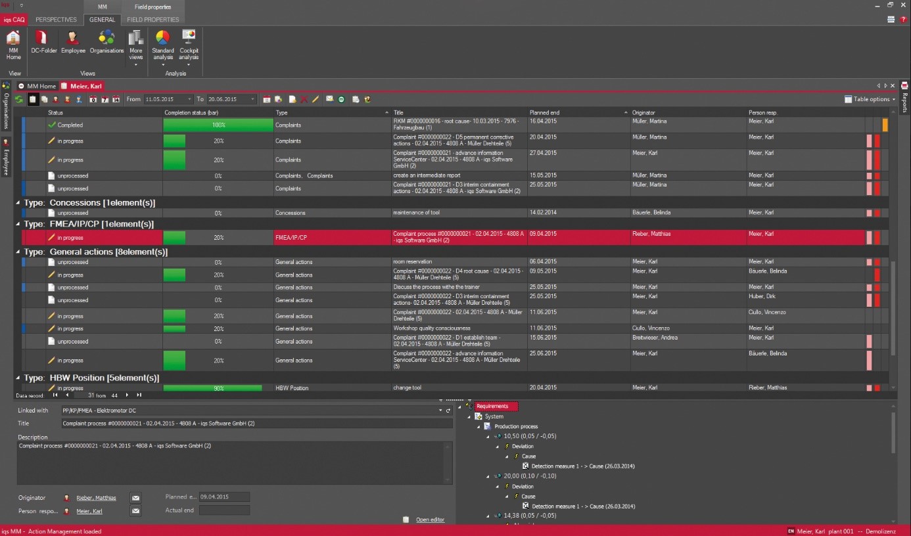Click the Title input field

tap(256, 424)
